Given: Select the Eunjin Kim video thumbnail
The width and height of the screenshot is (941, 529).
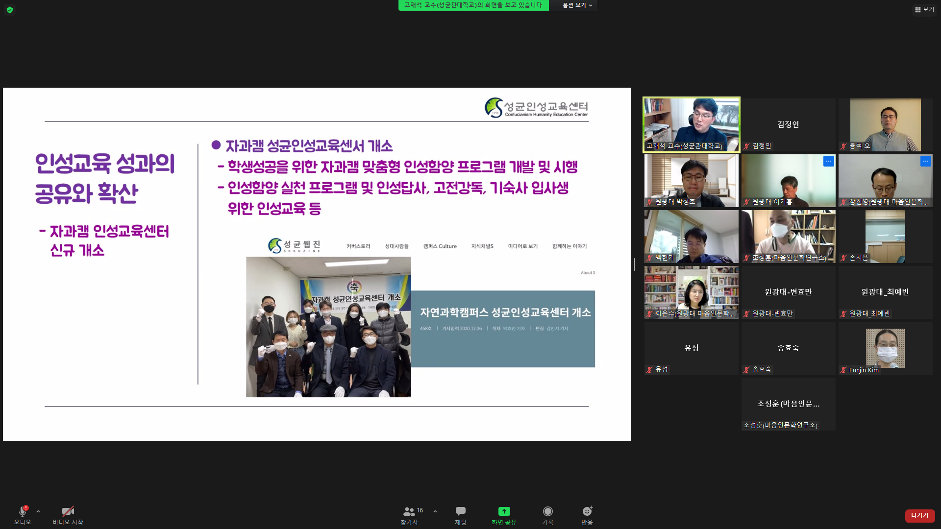Looking at the screenshot, I should click(x=885, y=348).
